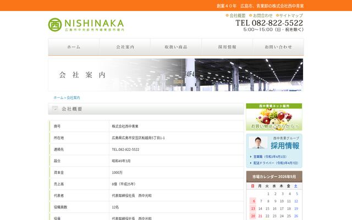Open the お問合わせ link in the top-right header
Screen dimensions: 352x220
(x=261, y=15)
